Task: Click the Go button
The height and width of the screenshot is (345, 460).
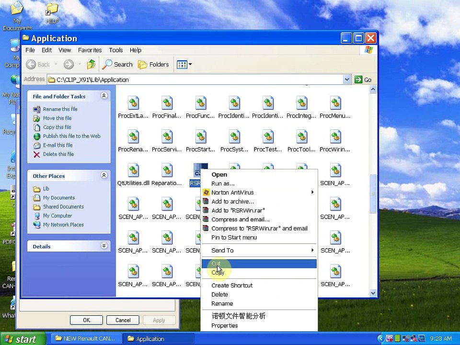Action: pyautogui.click(x=363, y=80)
